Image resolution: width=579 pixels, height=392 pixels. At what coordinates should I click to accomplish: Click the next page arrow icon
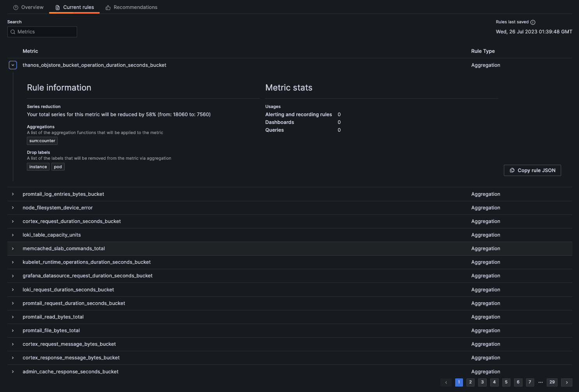pos(567,382)
